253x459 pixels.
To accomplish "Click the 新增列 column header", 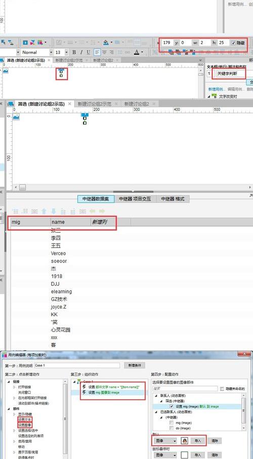I will click(100, 222).
